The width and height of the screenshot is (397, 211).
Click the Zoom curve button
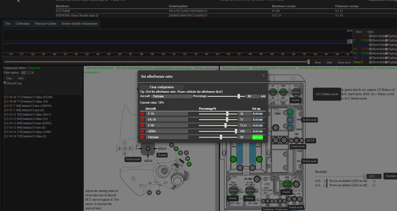click(x=344, y=62)
